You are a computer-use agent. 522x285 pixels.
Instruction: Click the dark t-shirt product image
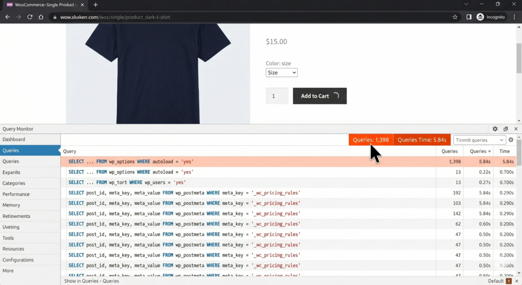click(158, 73)
